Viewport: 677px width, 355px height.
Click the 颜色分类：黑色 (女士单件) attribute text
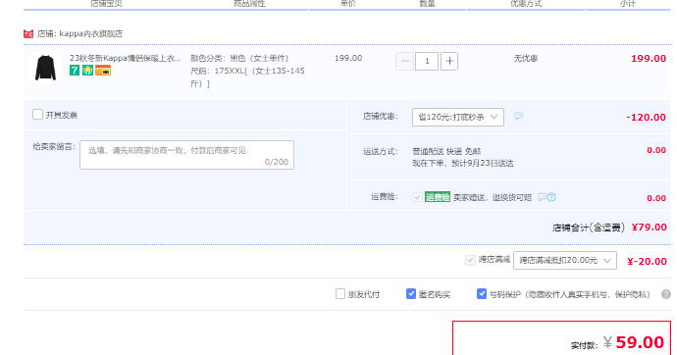coord(239,58)
